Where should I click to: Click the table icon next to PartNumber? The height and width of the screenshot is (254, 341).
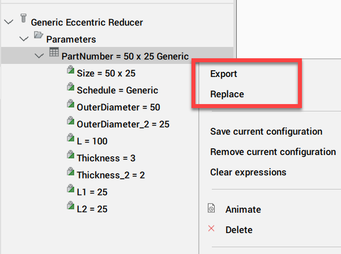click(54, 52)
